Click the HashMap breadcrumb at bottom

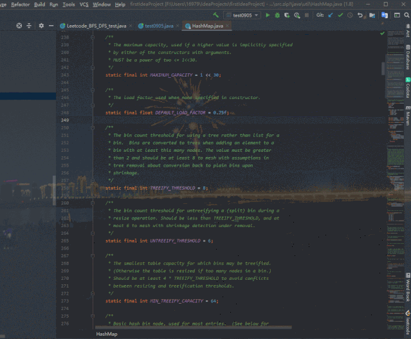[x=106, y=334]
